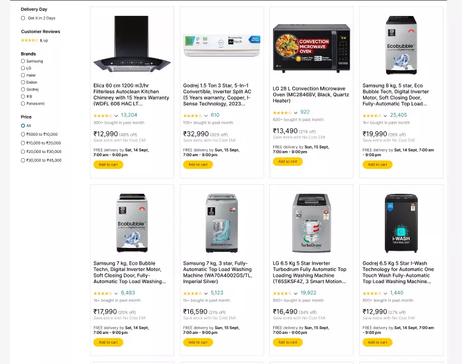This screenshot has height=364, width=462.
Task: Click star rating of Elica chimney
Action: [103, 115]
